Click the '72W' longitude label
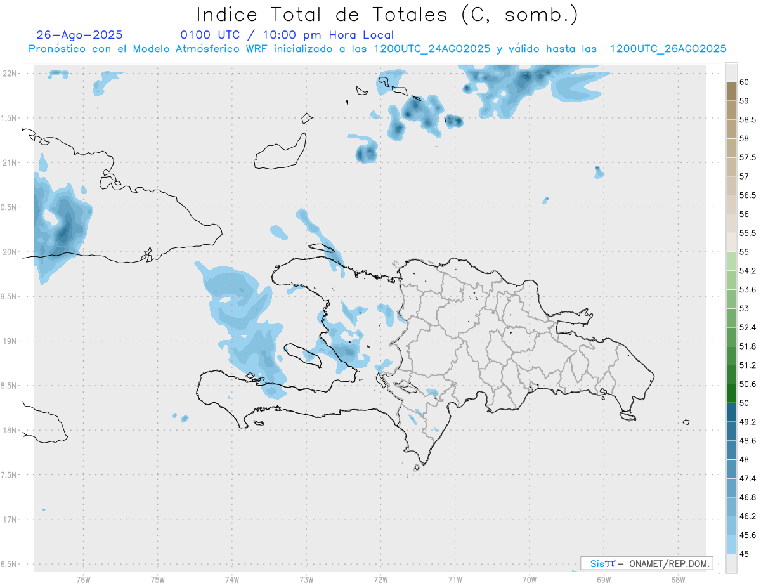 coord(380,579)
